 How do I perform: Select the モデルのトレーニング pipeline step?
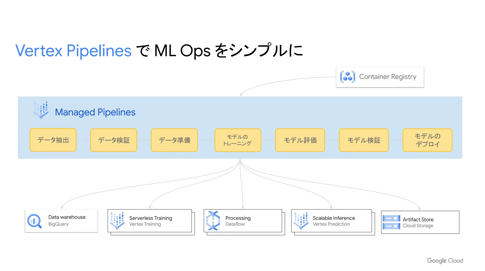[238, 140]
